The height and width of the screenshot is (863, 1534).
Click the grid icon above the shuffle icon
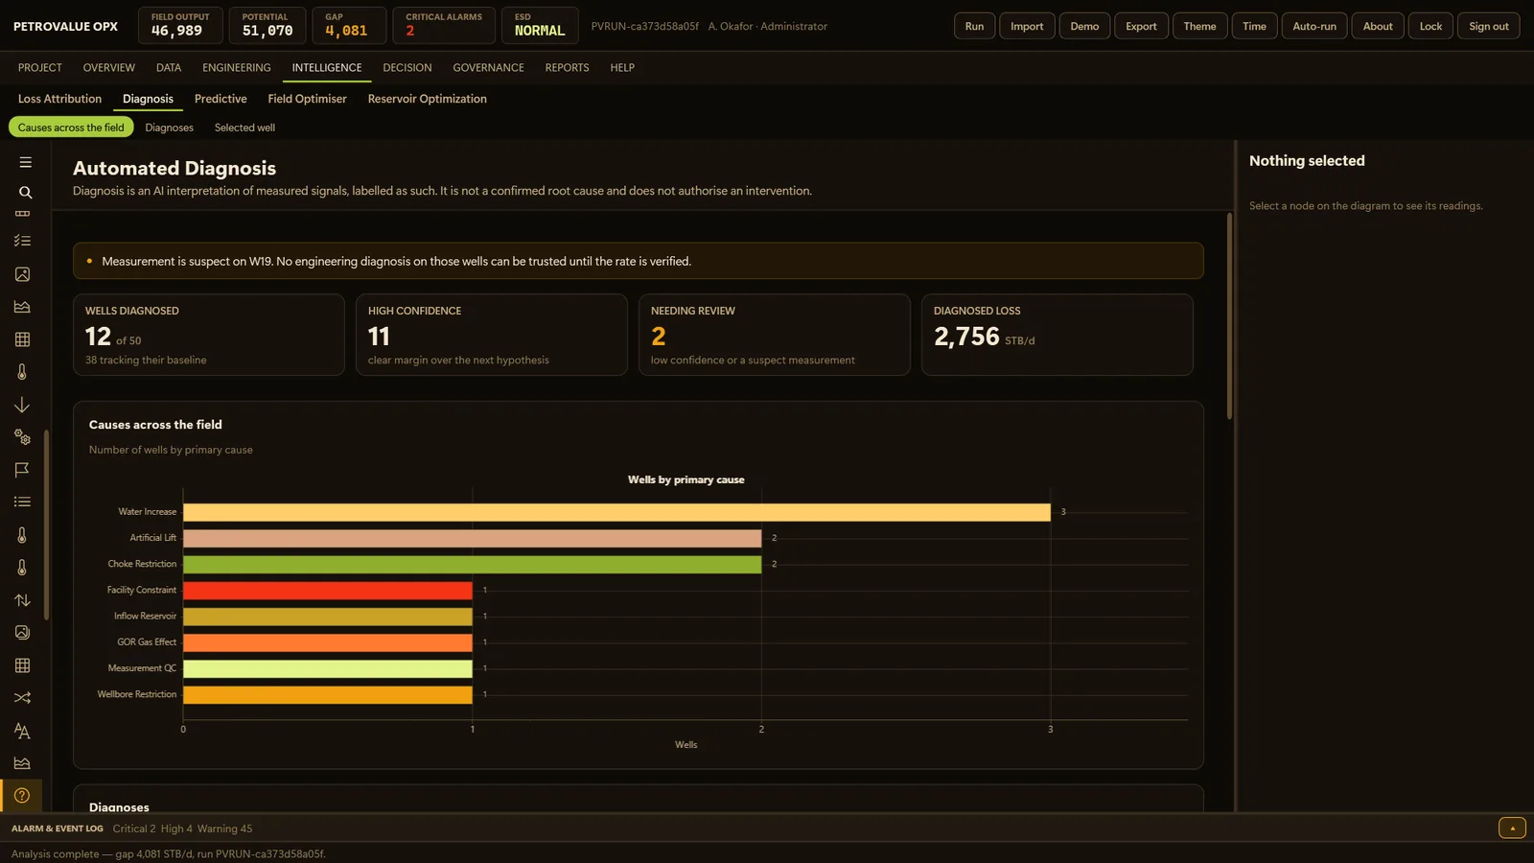click(x=22, y=665)
